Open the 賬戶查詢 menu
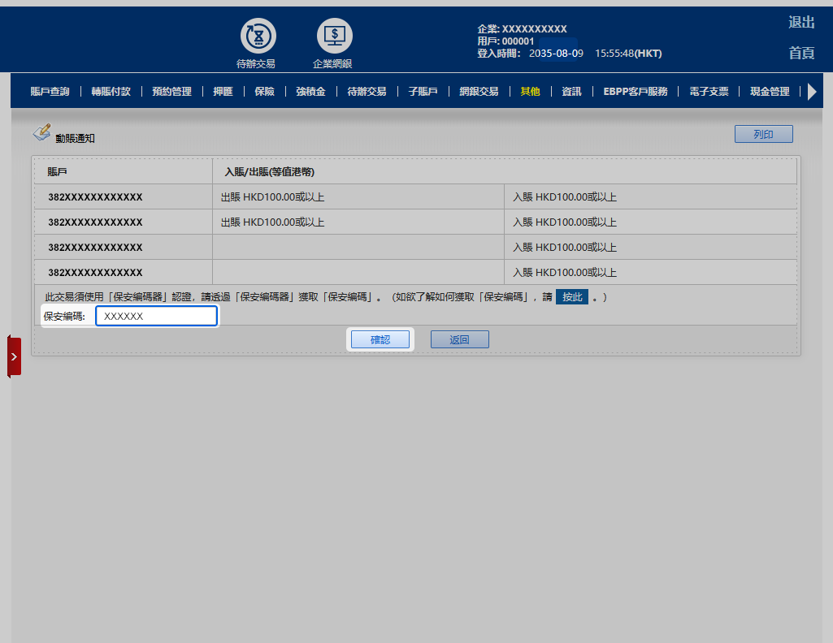 (50, 92)
